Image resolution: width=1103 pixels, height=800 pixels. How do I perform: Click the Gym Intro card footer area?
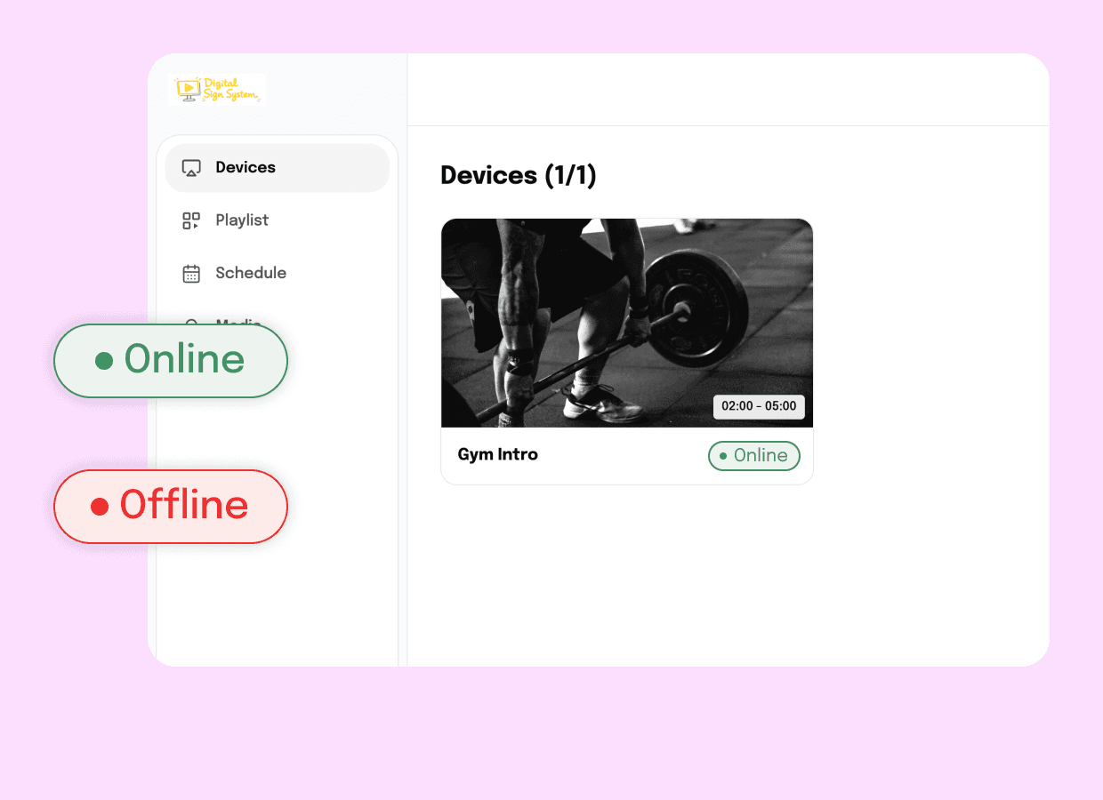pyautogui.click(x=627, y=456)
